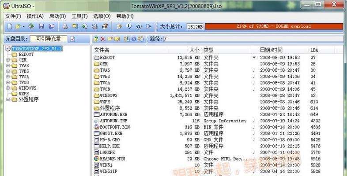The width and height of the screenshot is (347, 176).
Task: Expand the TVOA tree node
Action: 8,77
